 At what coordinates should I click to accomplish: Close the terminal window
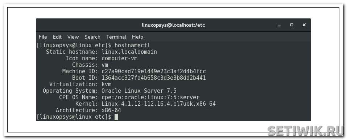click(x=304, y=25)
